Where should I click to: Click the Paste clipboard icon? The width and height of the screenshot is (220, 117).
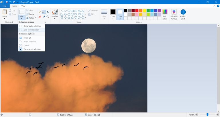click(5, 12)
